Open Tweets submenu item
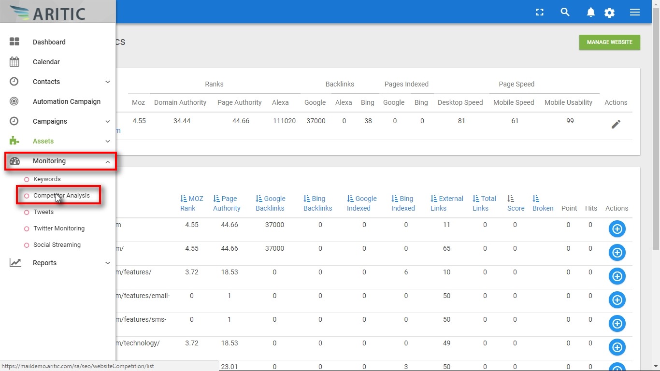The width and height of the screenshot is (660, 371). click(43, 212)
